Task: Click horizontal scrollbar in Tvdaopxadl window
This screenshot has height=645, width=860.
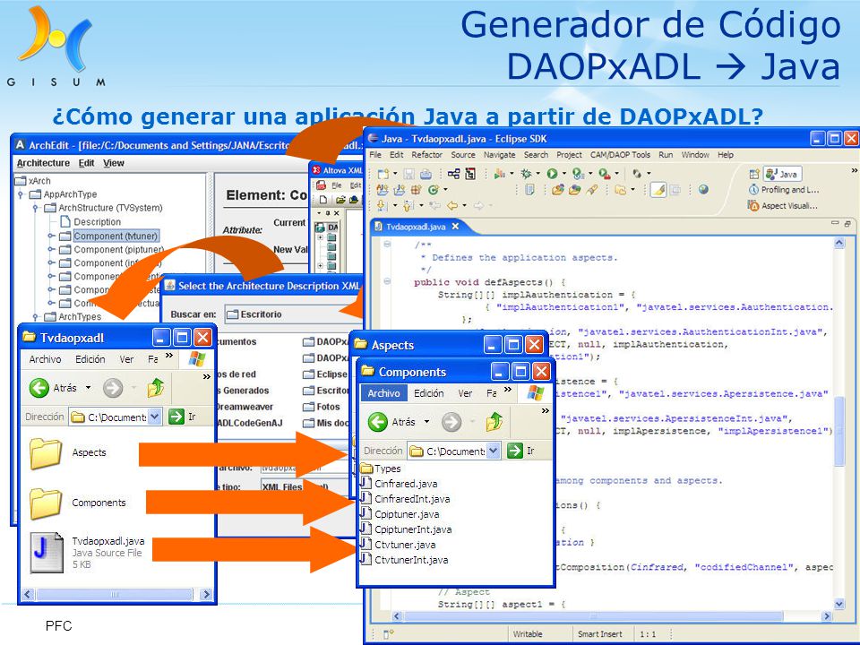Action: coord(115,594)
